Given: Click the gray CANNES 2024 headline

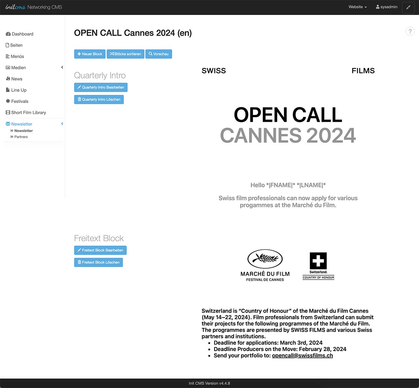Looking at the screenshot, I should point(288,135).
